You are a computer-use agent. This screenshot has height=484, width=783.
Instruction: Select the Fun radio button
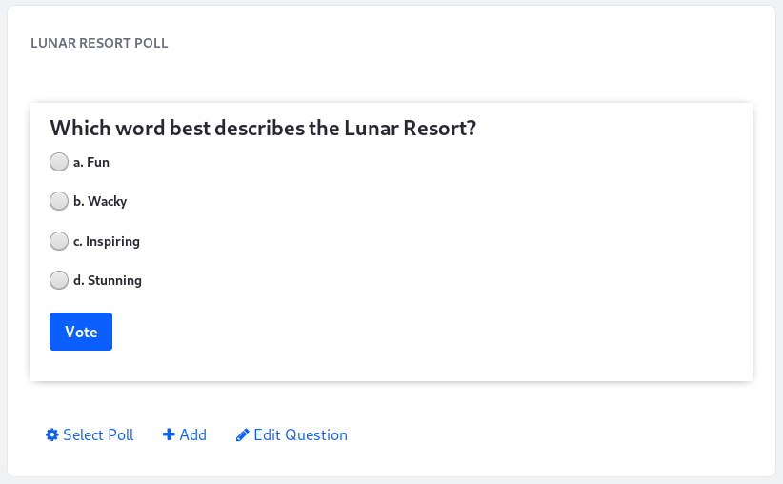click(x=59, y=162)
